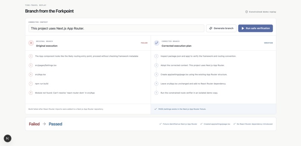Click the sparkle icon in Generate branch
The height and width of the screenshot is (146, 301).
pos(211,28)
